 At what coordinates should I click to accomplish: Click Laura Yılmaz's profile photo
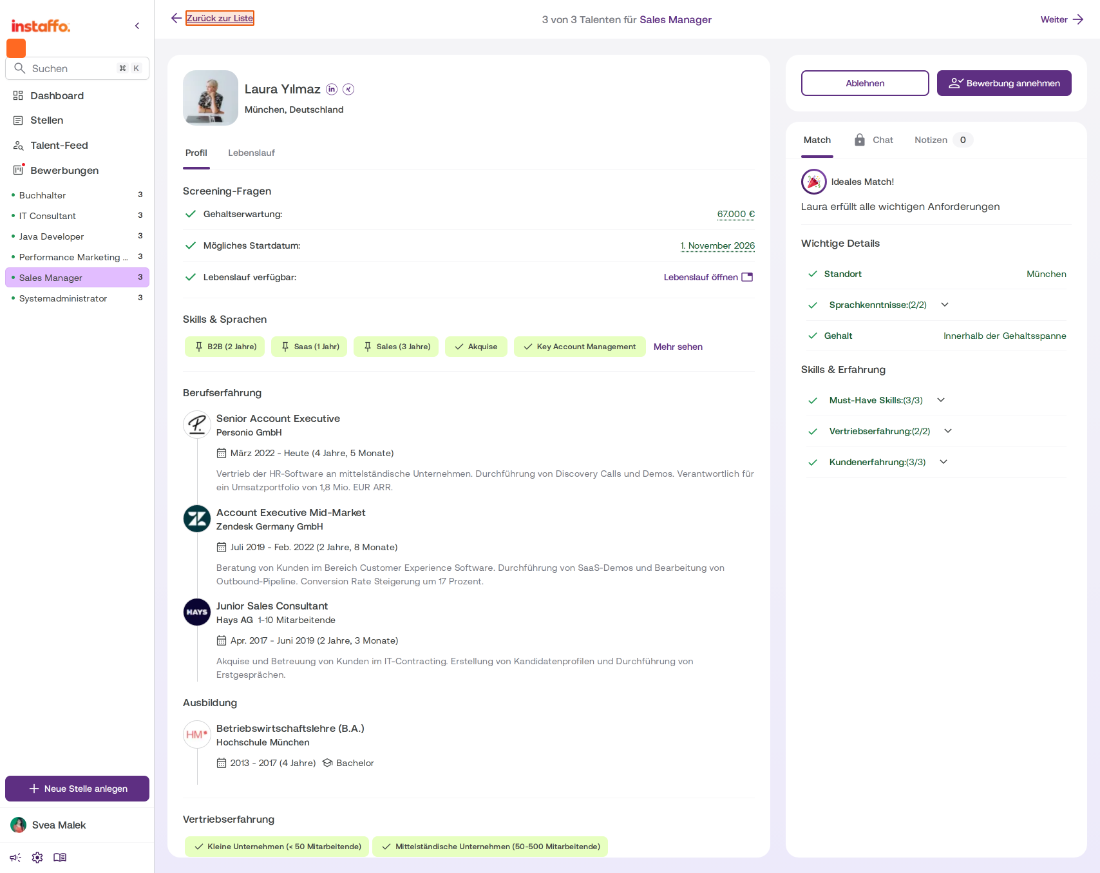[211, 98]
